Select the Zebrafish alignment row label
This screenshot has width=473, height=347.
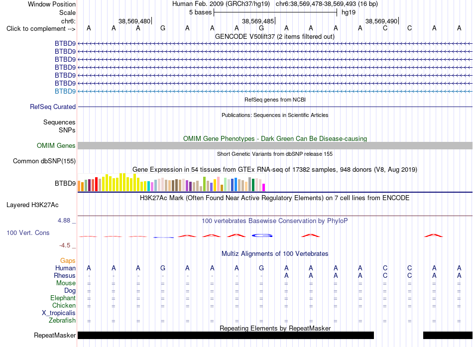click(x=62, y=321)
